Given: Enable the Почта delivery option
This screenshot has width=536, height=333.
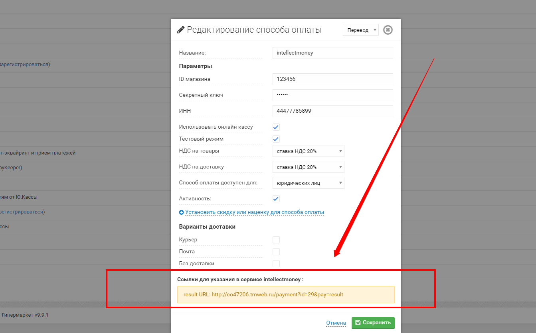Looking at the screenshot, I should click(x=276, y=252).
